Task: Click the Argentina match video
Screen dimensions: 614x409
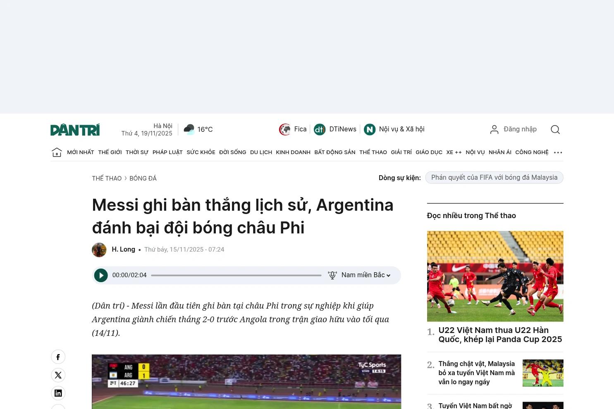Action: click(246, 382)
